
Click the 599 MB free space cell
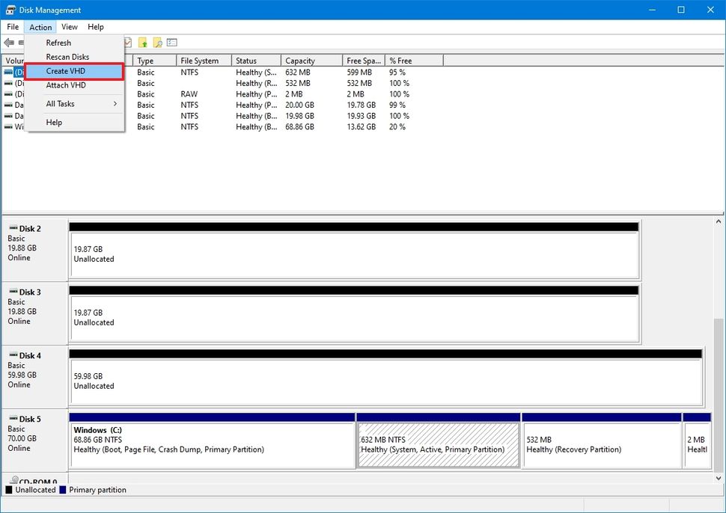pyautogui.click(x=359, y=72)
